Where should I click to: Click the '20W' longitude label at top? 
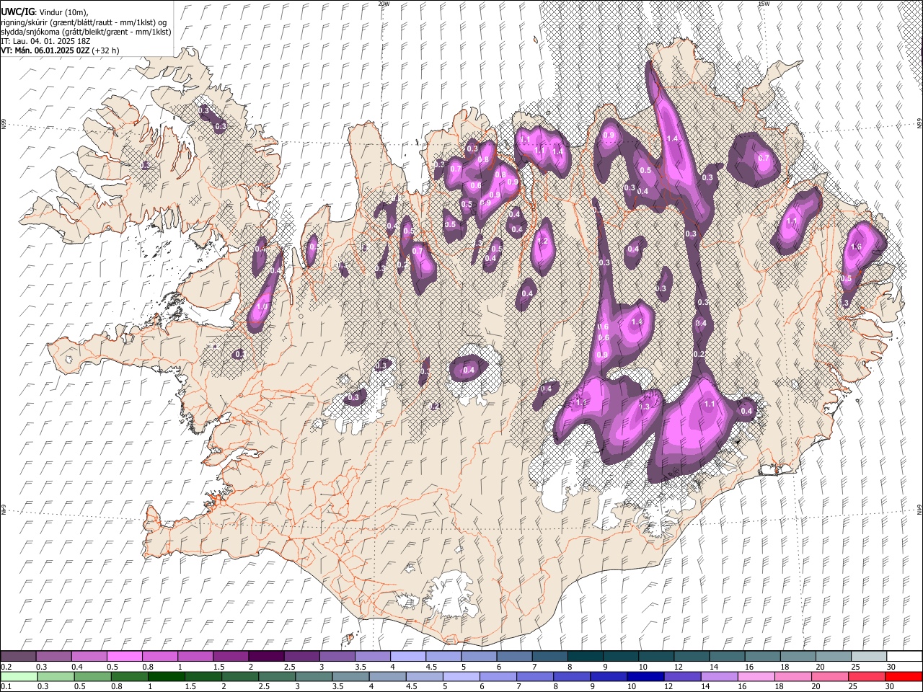384,4
